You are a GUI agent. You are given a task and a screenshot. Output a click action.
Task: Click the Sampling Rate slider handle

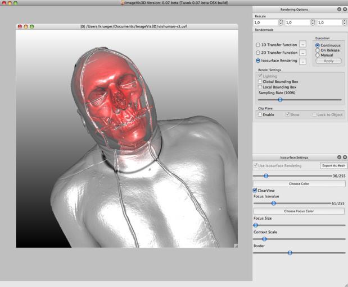[280, 100]
